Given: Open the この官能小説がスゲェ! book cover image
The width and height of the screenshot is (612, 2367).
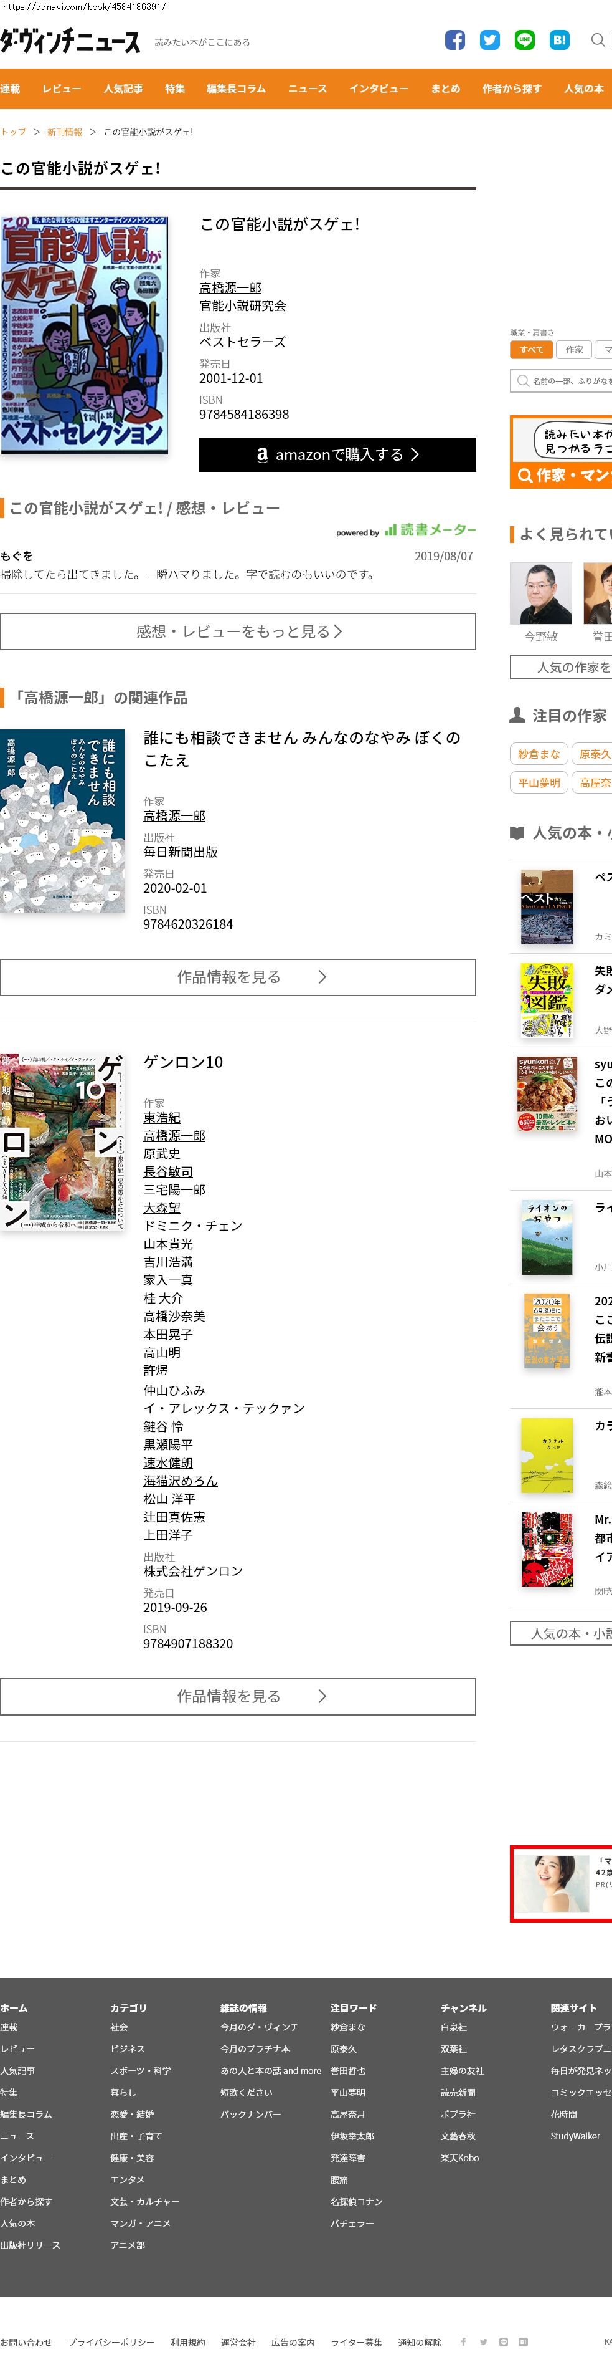Looking at the screenshot, I should [85, 335].
